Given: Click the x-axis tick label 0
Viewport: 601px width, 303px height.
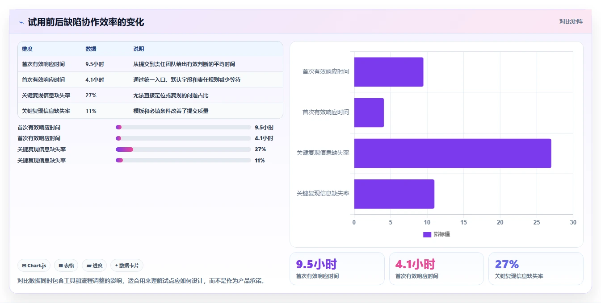Looking at the screenshot, I should point(354,222).
